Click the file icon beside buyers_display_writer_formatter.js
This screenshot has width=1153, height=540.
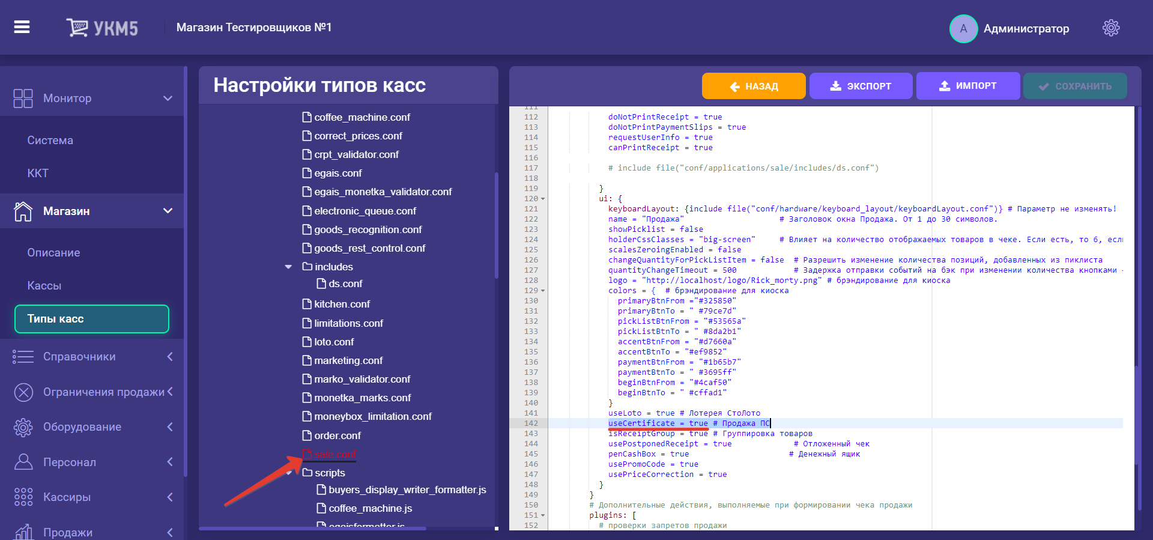(x=321, y=490)
